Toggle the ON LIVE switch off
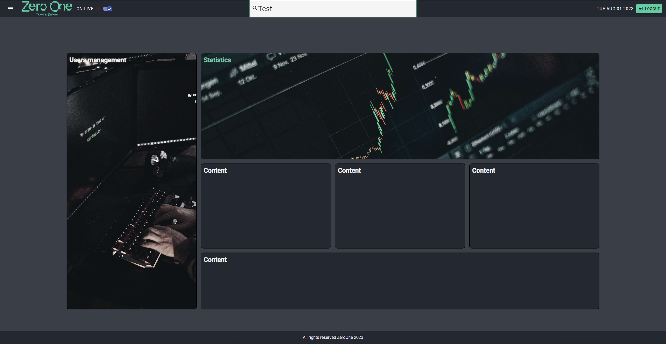 pos(107,9)
